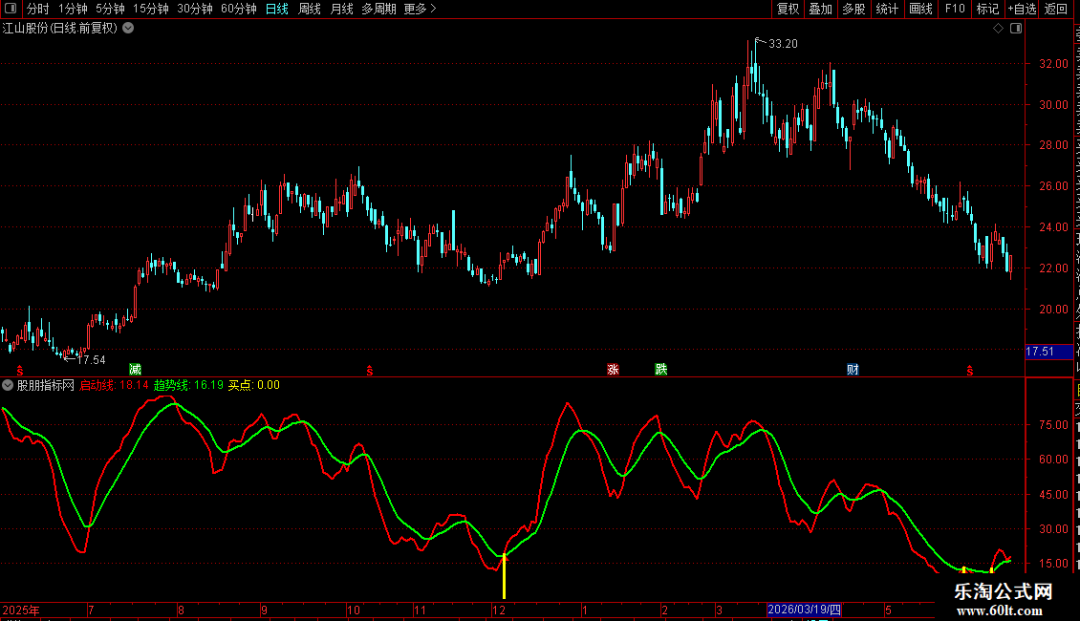Click the 趋势线 16.19 indicator value
This screenshot has height=621, width=1080.
(x=188, y=385)
